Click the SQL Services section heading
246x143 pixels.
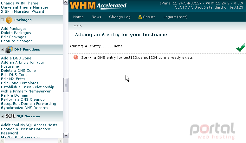tap(28, 116)
